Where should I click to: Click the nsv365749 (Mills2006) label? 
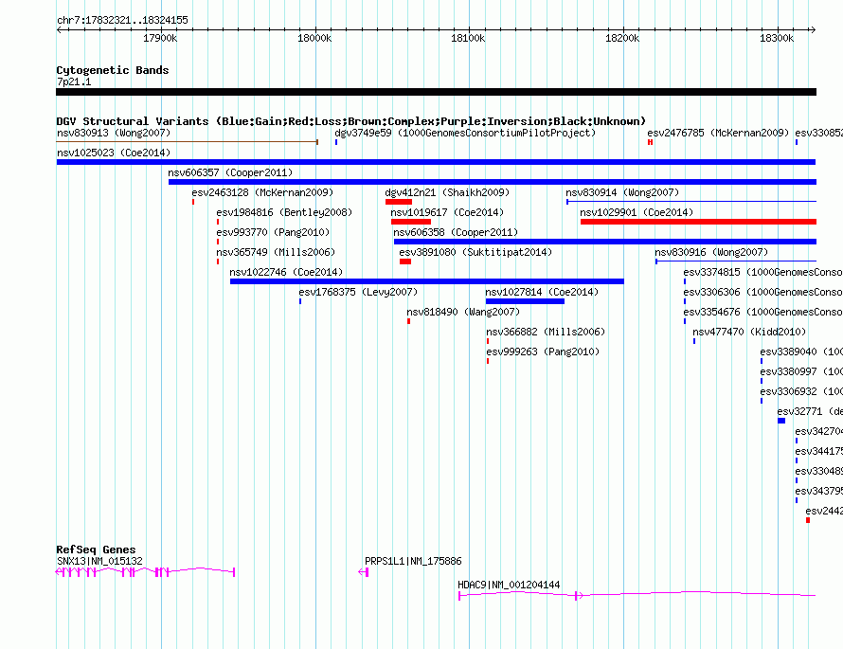tap(276, 252)
